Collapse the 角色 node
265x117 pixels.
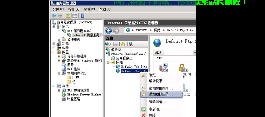pyautogui.click(x=54, y=26)
